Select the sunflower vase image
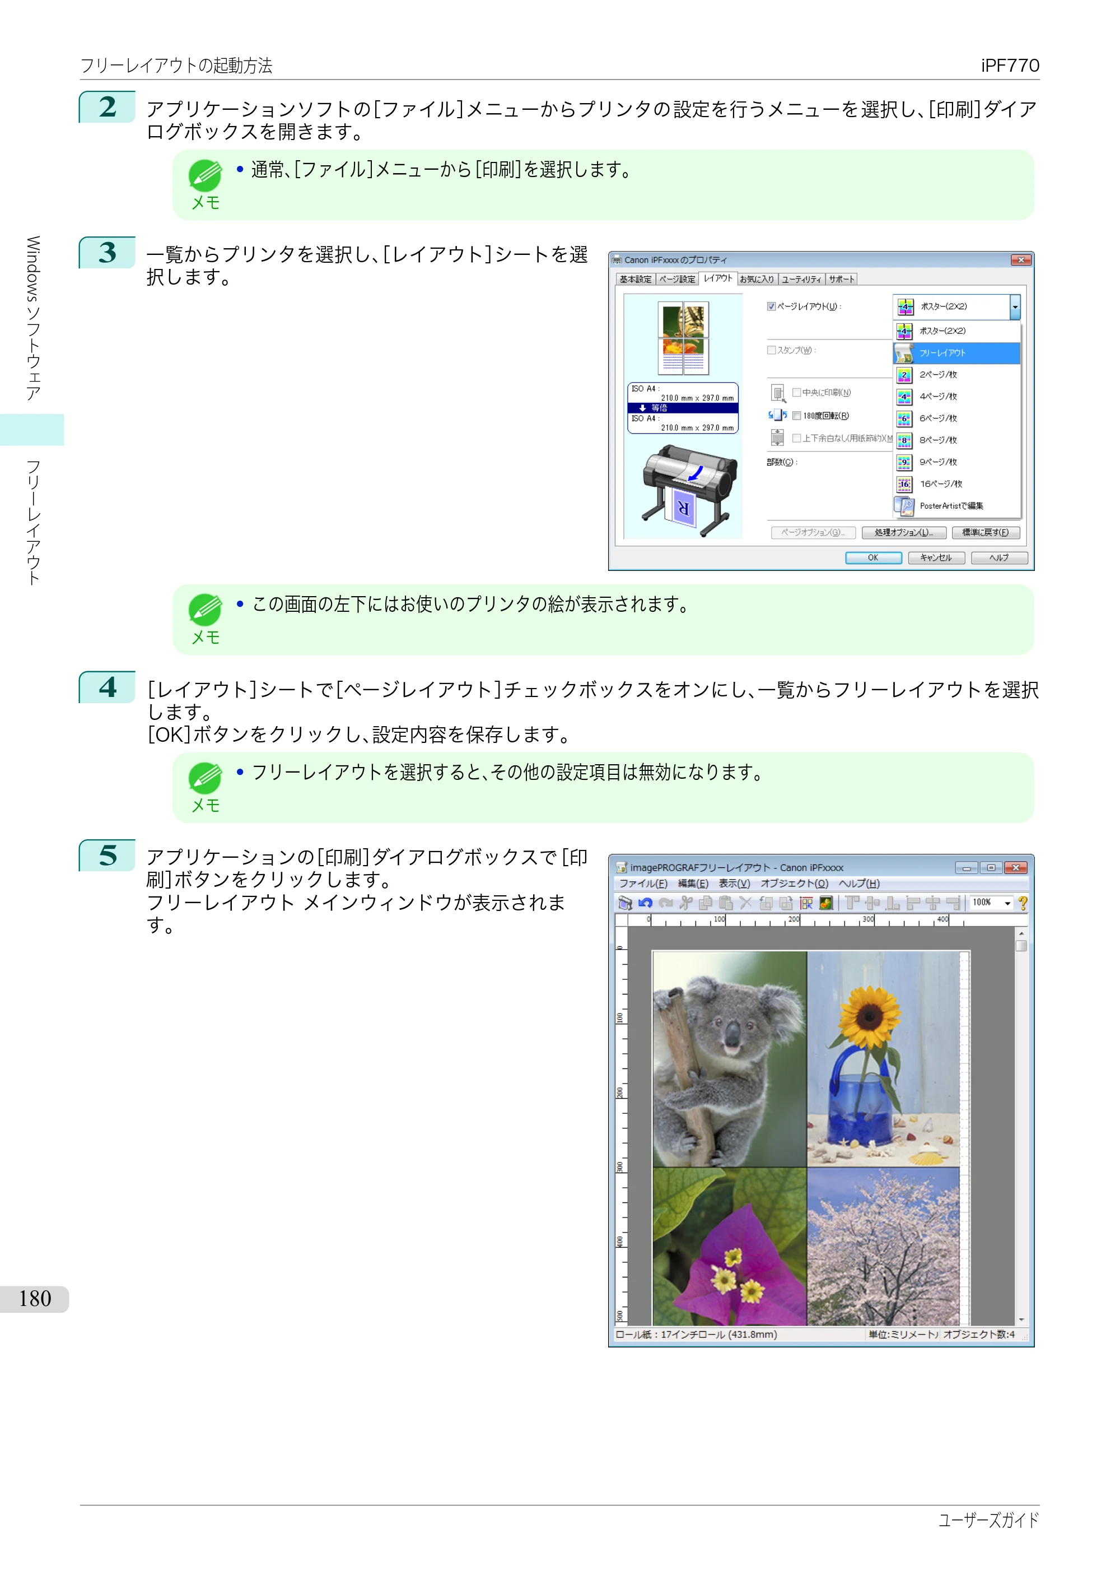1120x1585 pixels. (883, 1059)
